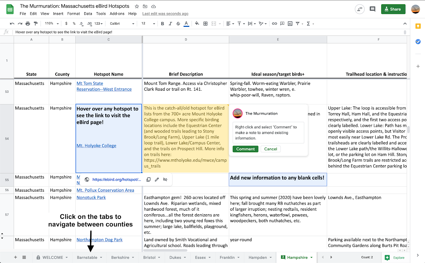This screenshot has width=425, height=263.
Task: Click the green Share button
Action: tap(393, 9)
